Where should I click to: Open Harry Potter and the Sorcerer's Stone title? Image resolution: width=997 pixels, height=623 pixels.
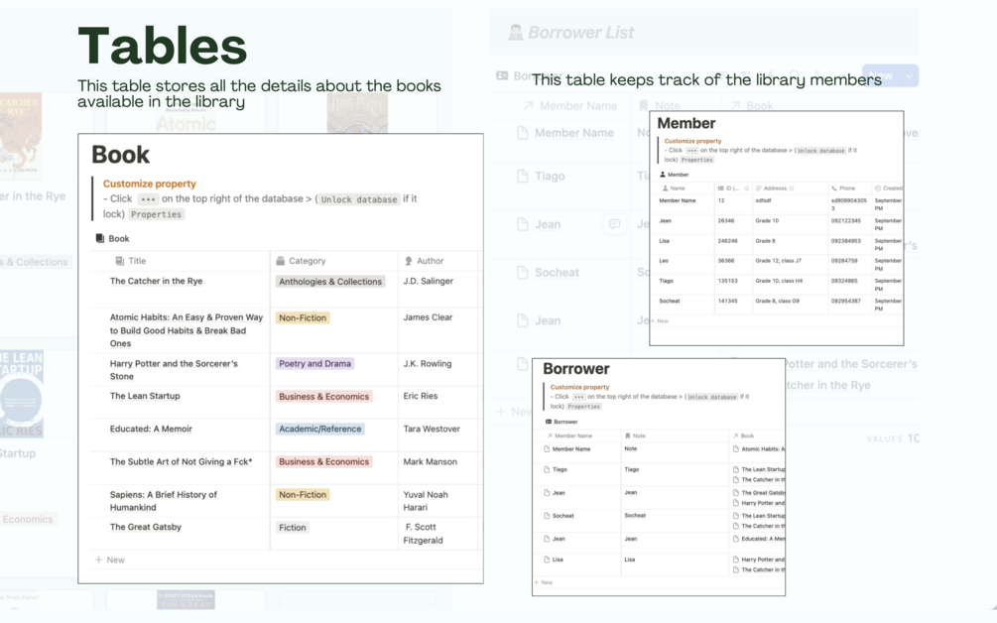[174, 370]
